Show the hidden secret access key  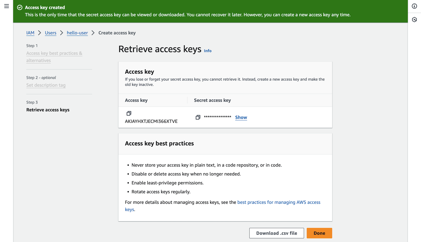[x=241, y=117]
